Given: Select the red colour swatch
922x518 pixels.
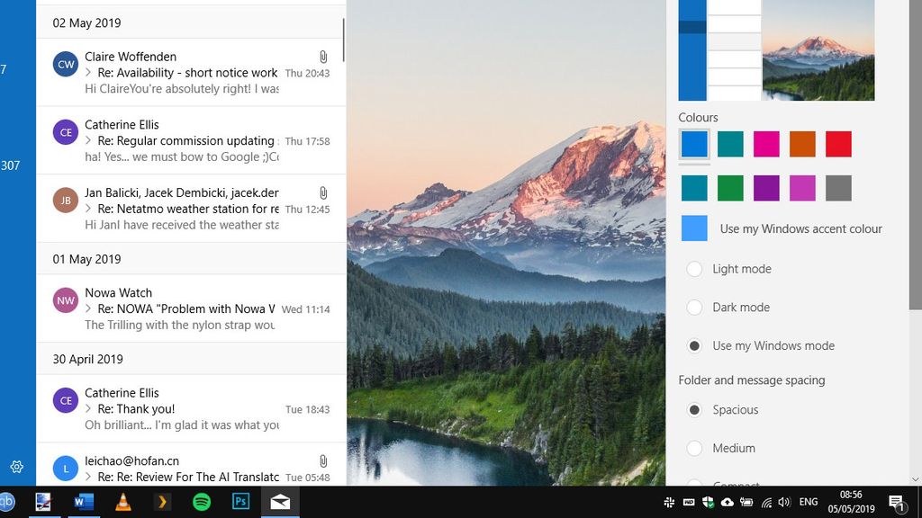Looking at the screenshot, I should pos(837,144).
